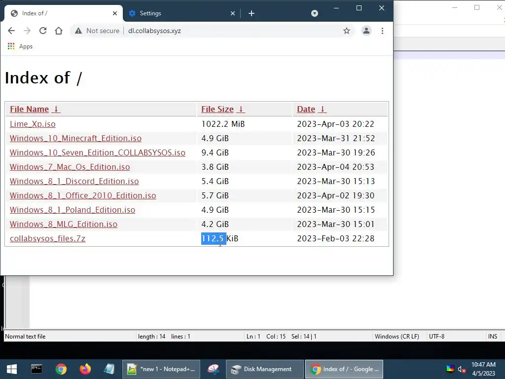The height and width of the screenshot is (379, 505).
Task: Switch to Disk Management on taskbar
Action: point(265,369)
